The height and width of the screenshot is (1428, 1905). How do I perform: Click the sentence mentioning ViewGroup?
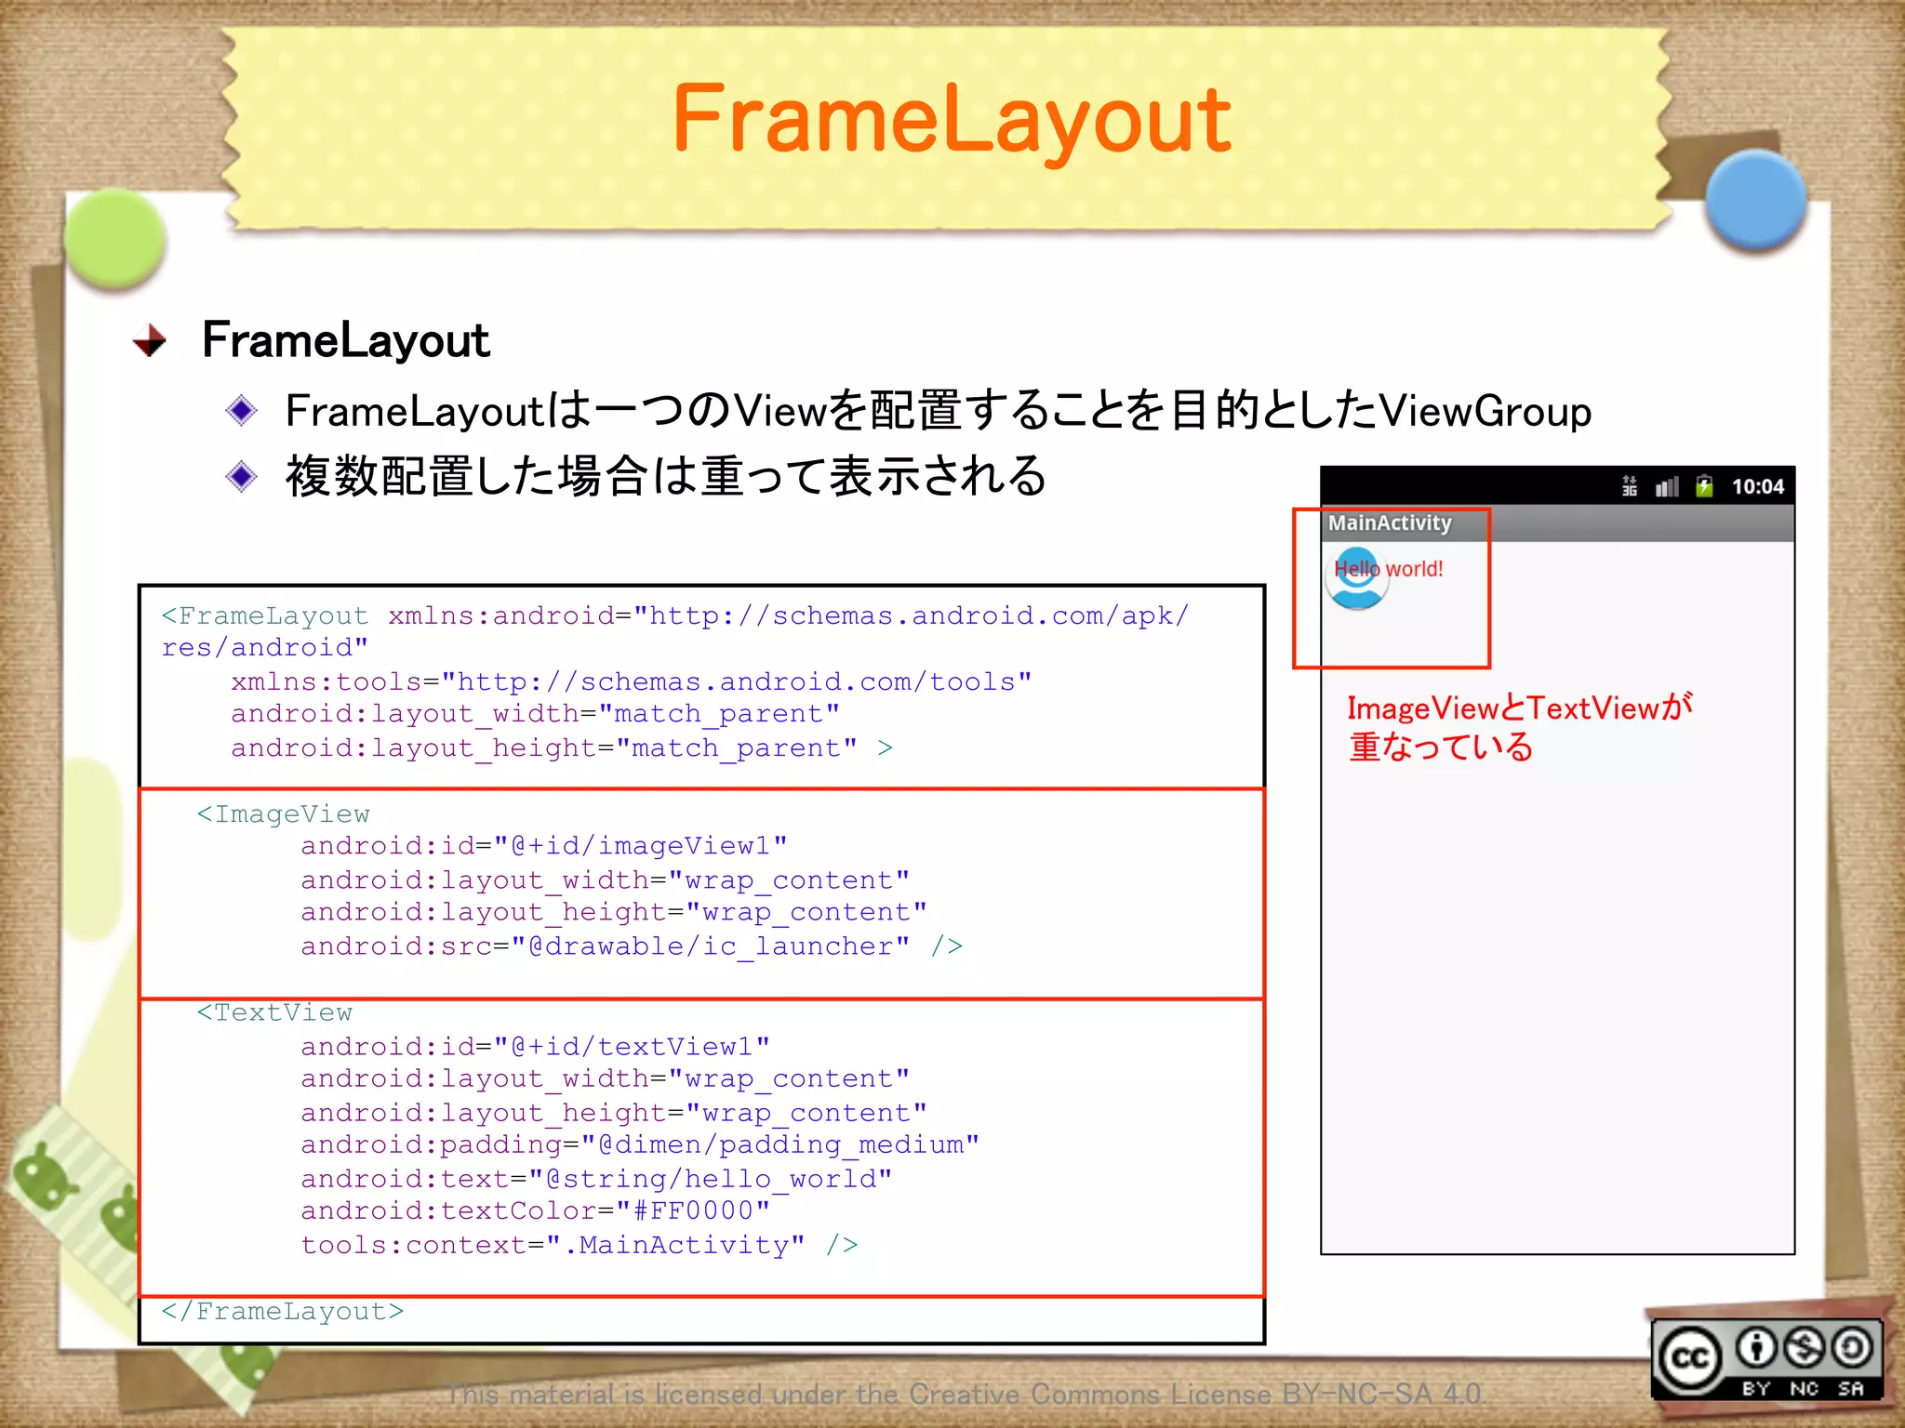point(939,411)
